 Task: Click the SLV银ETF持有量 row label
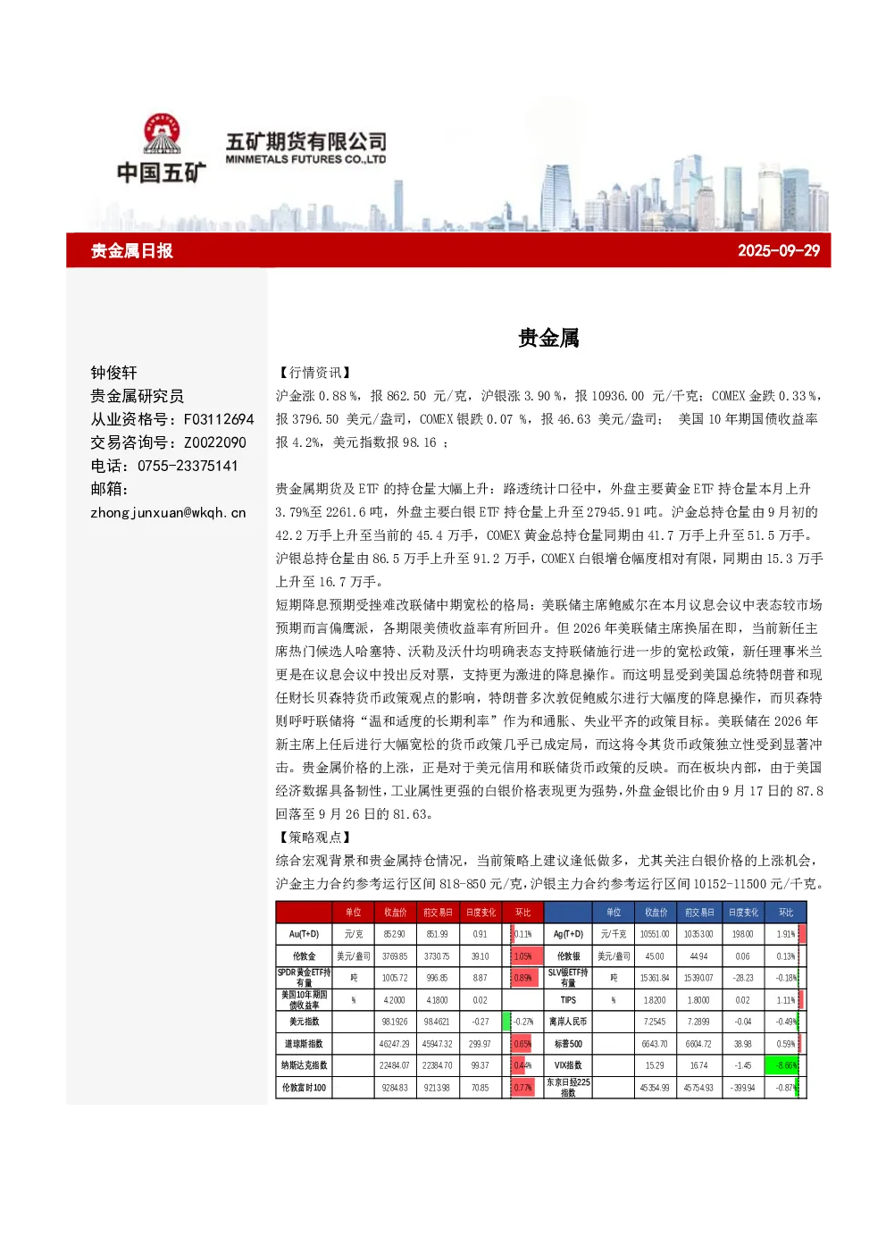pos(568,978)
